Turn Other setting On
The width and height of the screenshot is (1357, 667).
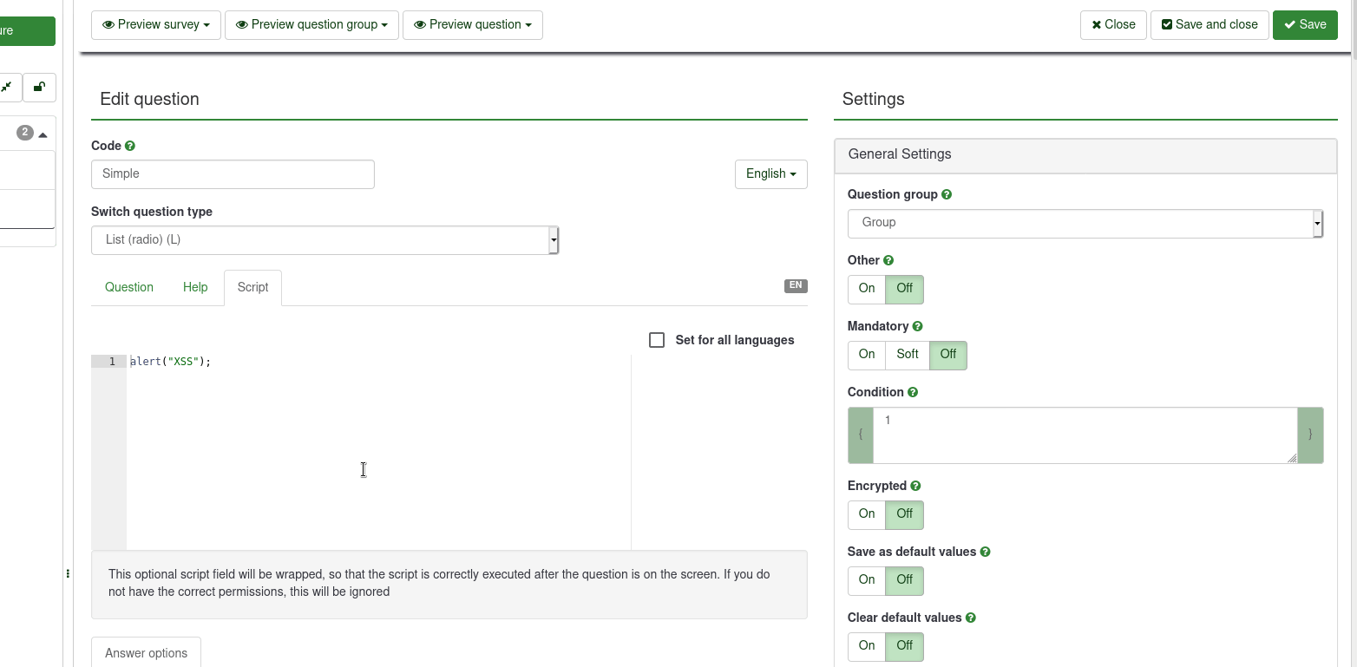point(867,289)
